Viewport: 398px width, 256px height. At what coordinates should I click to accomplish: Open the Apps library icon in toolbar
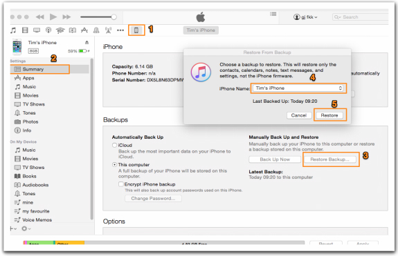tap(84, 30)
